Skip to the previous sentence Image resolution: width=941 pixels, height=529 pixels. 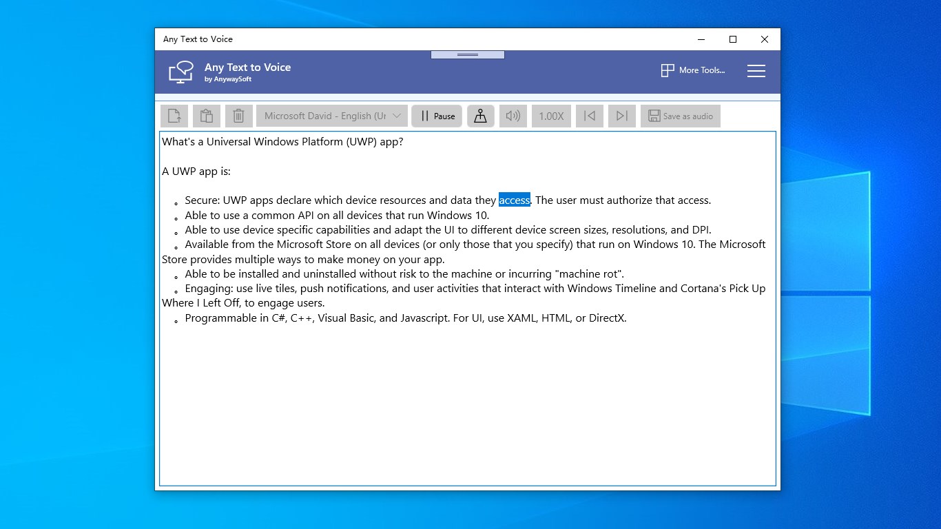tap(589, 116)
